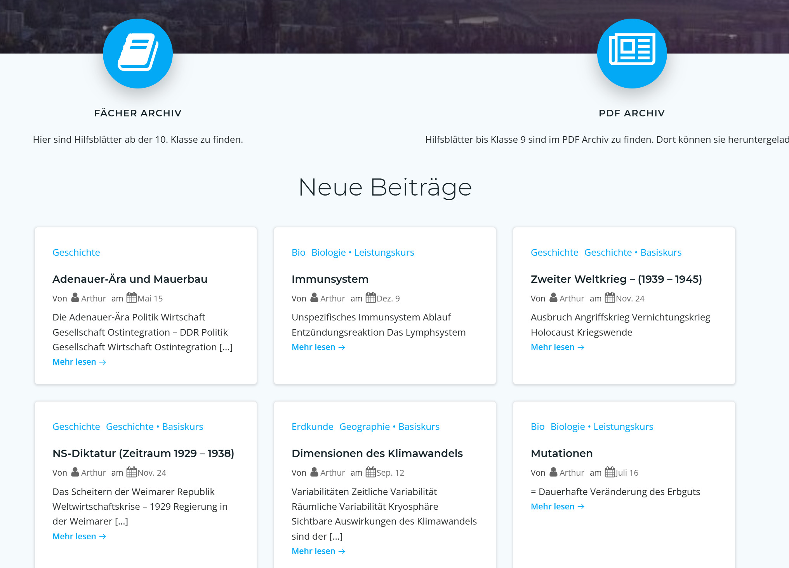Click calendar icon beside Mai 15
The width and height of the screenshot is (789, 568).
(132, 298)
